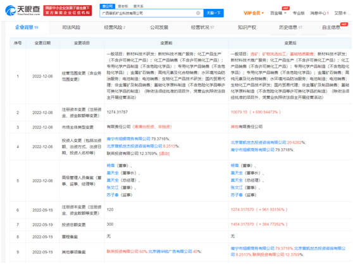Image resolution: width=353 pixels, height=264 pixels.
Task: Click 章程备案 item in row 8
Action: click(70, 237)
